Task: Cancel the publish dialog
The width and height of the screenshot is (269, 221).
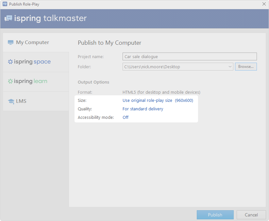Action: pyautogui.click(x=251, y=215)
